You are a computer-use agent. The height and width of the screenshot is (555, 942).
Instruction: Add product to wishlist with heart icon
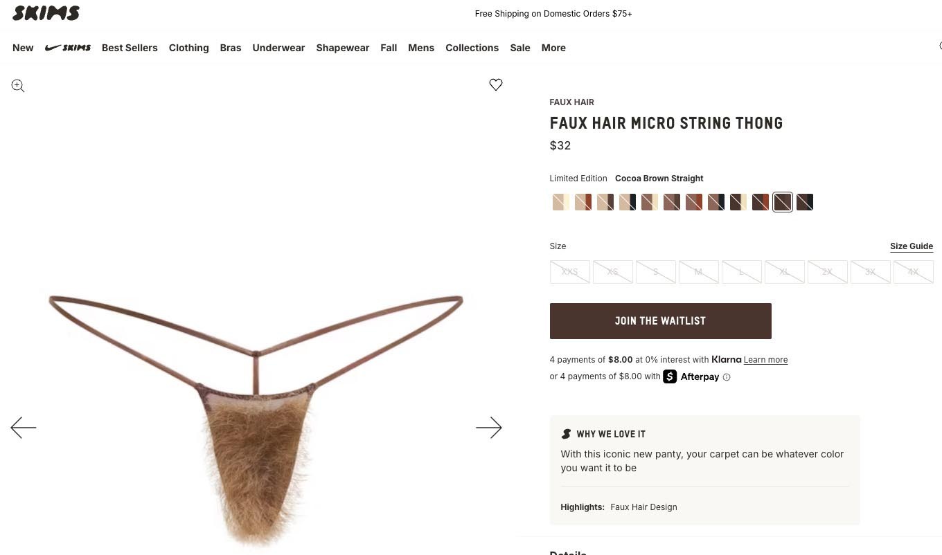496,84
